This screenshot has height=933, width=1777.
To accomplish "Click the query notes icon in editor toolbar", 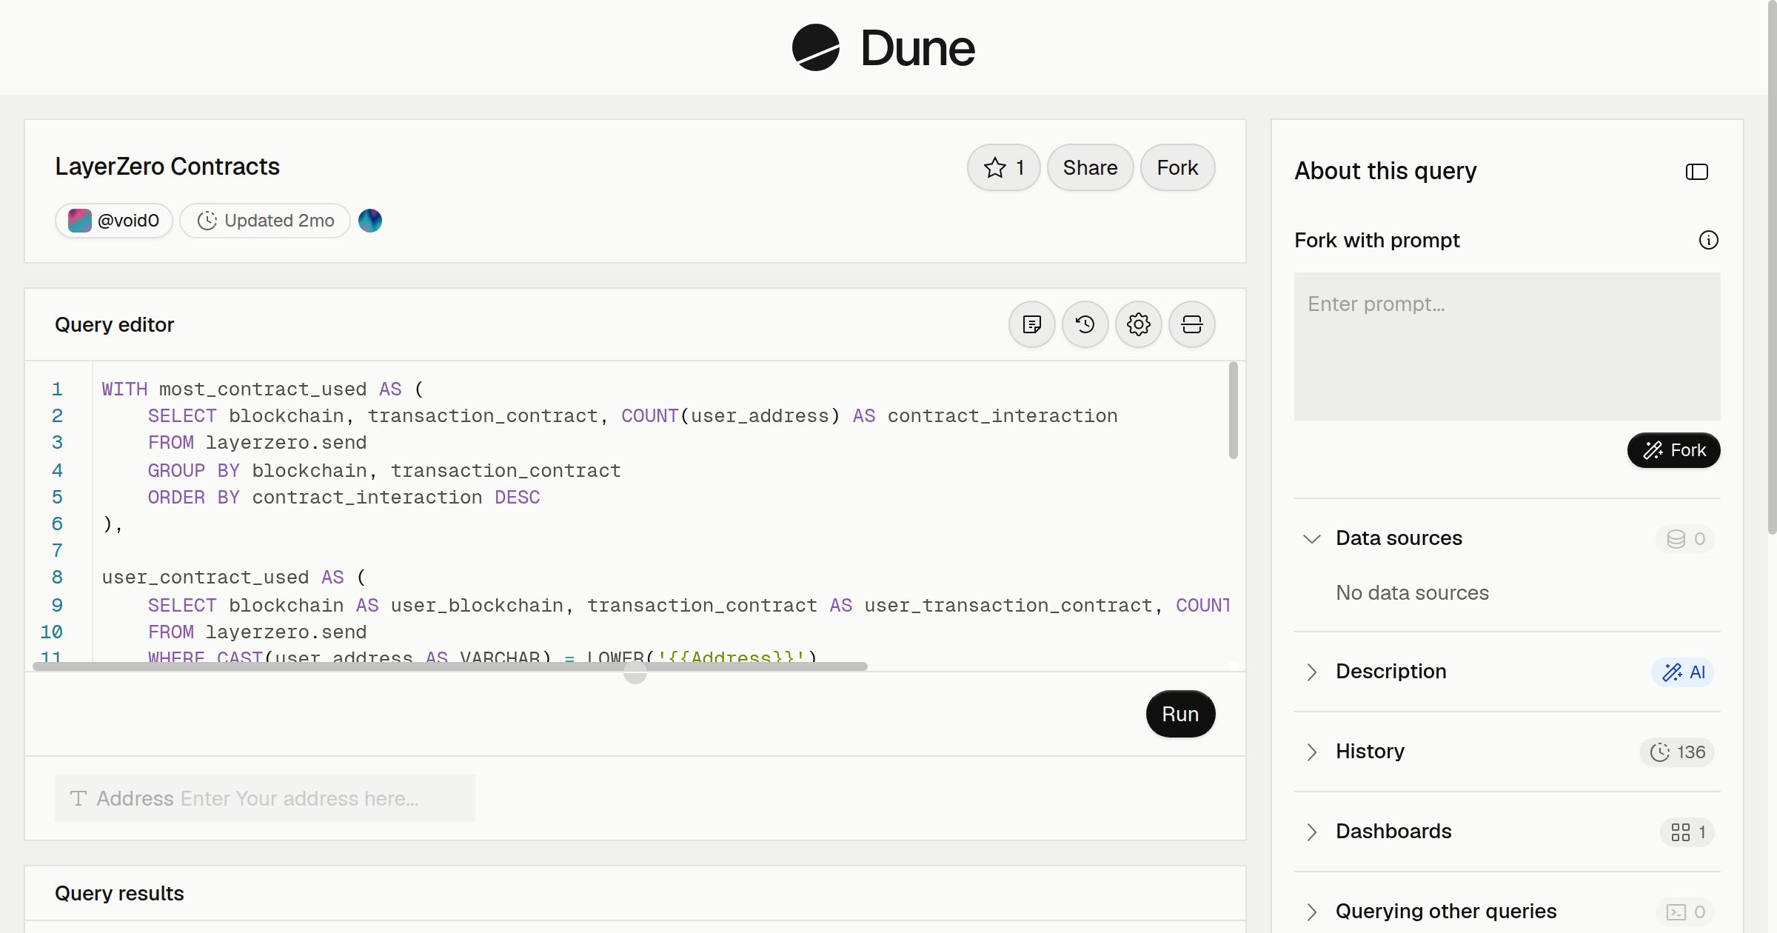I will [1032, 324].
